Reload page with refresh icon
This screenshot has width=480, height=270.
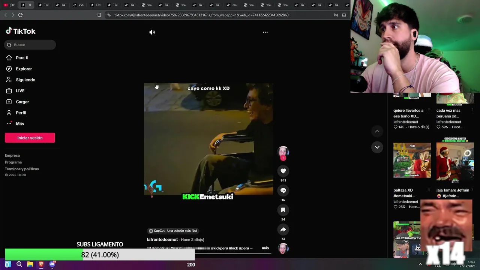[20, 15]
